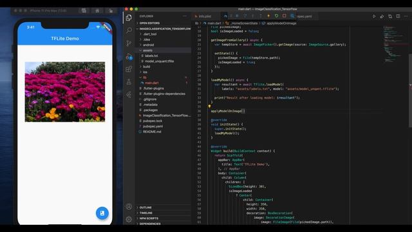
Task: Expand the Open Editors section
Action: click(x=163, y=23)
